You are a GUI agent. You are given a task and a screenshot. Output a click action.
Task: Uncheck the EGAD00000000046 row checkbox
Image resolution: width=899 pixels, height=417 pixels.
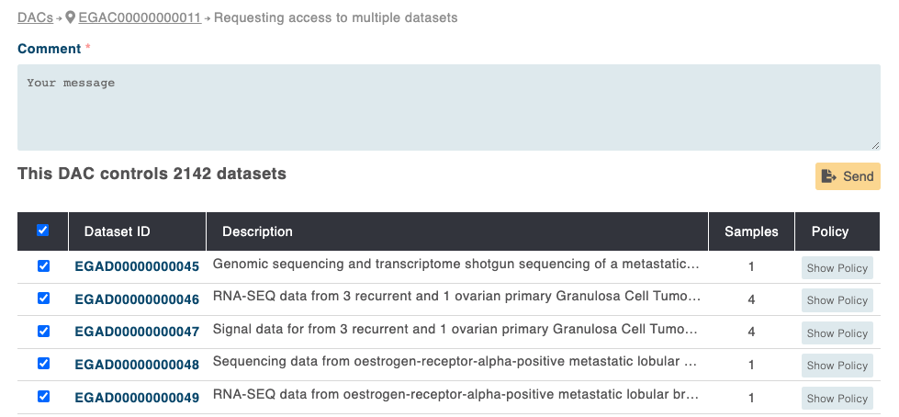pos(42,299)
